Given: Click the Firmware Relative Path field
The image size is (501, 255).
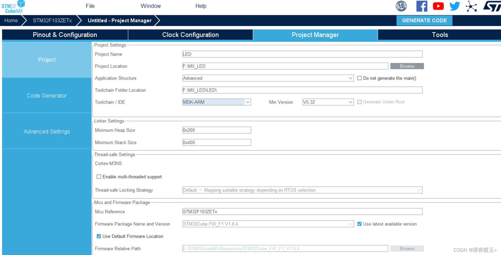Looking at the screenshot, I should (x=285, y=249).
